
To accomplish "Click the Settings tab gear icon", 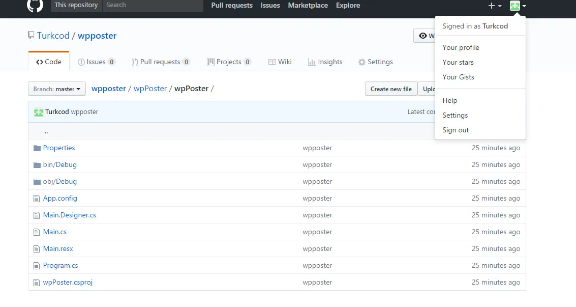I will pyautogui.click(x=362, y=62).
